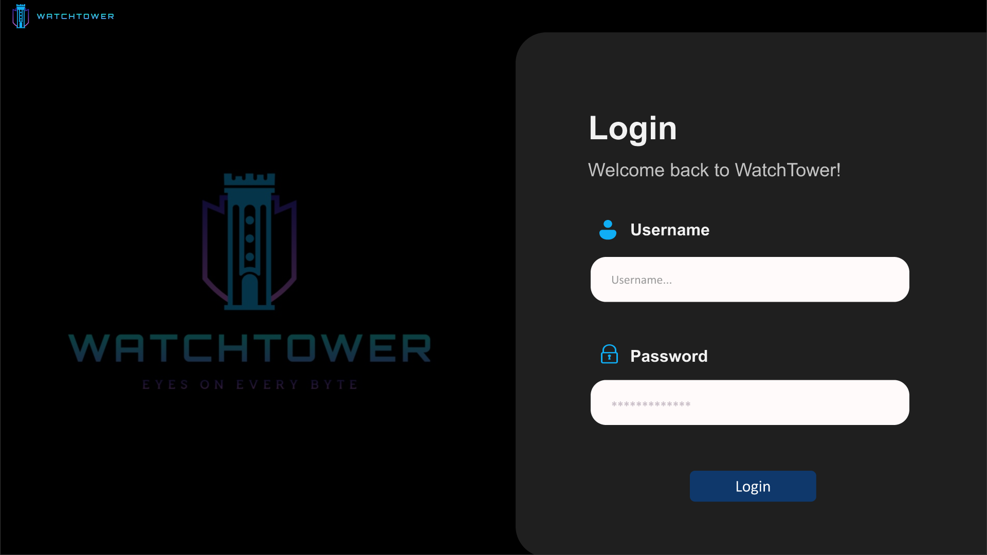
Task: Click the blue padlock icon
Action: tap(609, 354)
